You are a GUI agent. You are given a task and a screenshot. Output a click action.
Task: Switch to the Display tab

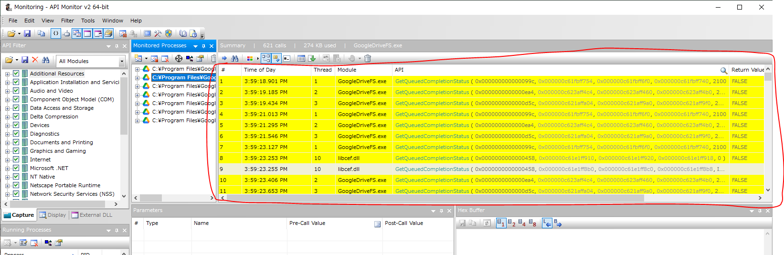coord(53,215)
